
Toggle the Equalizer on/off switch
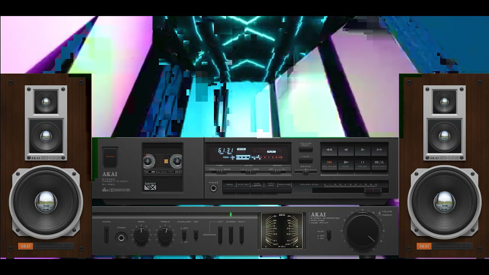click(x=184, y=235)
